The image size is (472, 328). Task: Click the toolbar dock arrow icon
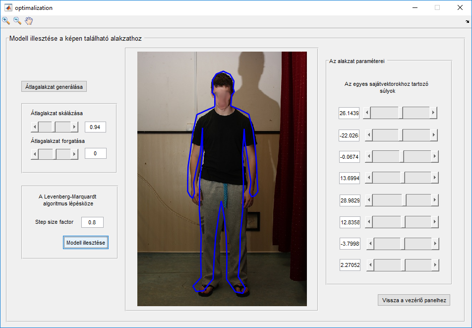pos(467,21)
